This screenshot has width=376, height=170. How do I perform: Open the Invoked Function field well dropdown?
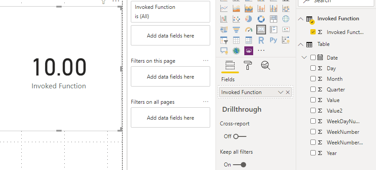[x=281, y=92]
